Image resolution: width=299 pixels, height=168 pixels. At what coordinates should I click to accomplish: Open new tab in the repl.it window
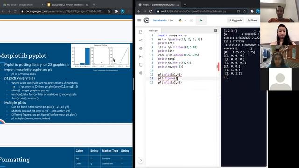(185, 5)
